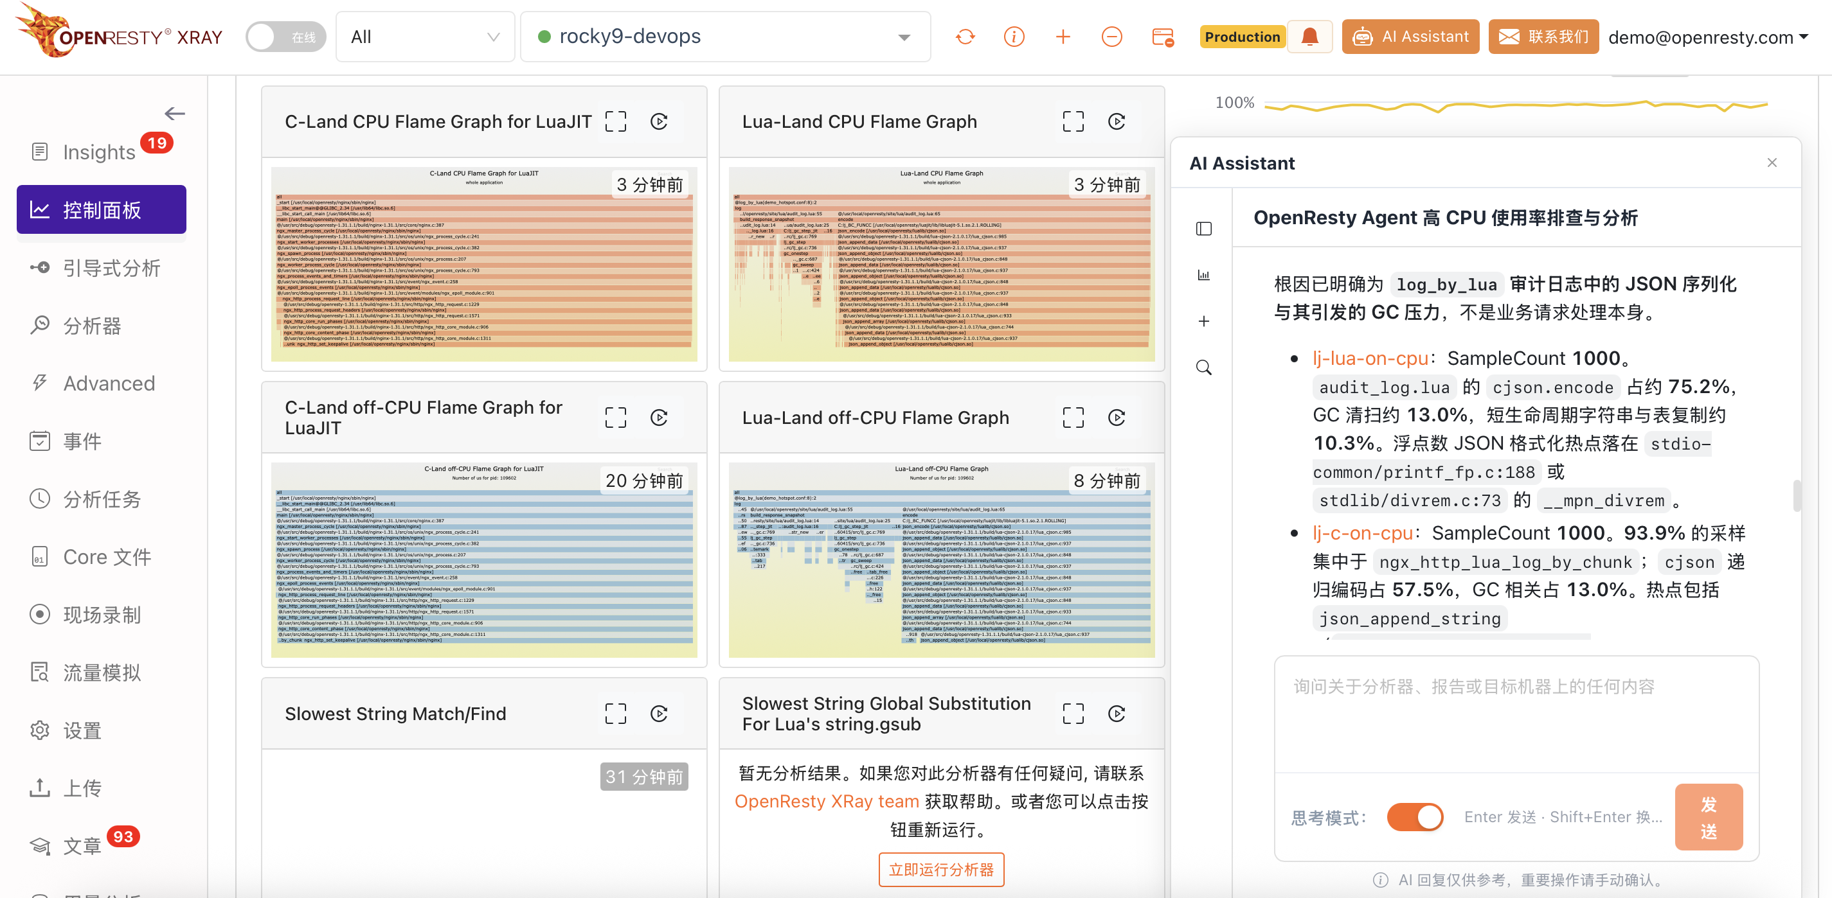Toggle the thinking mode switch

[1415, 817]
